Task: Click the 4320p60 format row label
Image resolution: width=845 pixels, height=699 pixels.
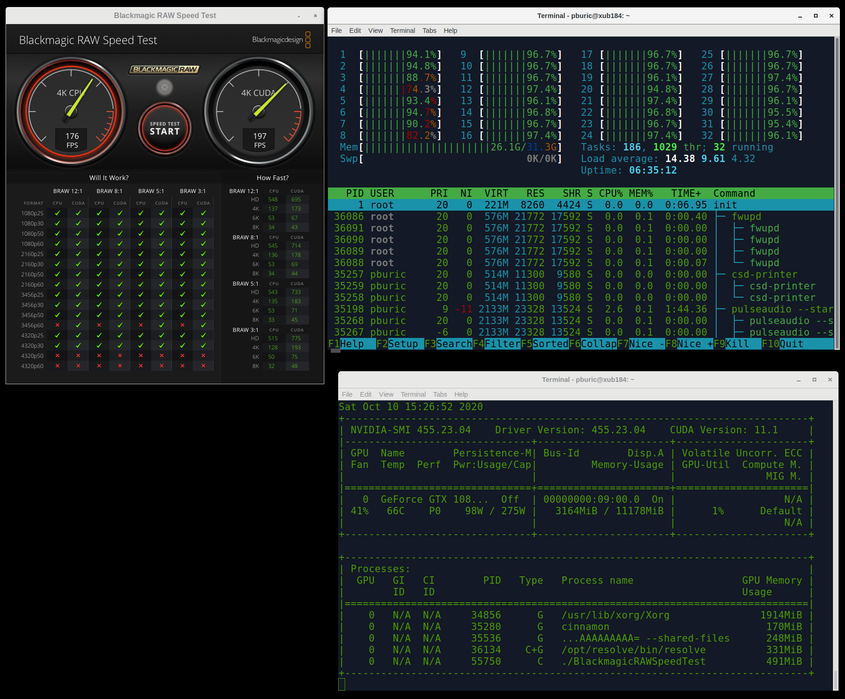Action: [32, 366]
